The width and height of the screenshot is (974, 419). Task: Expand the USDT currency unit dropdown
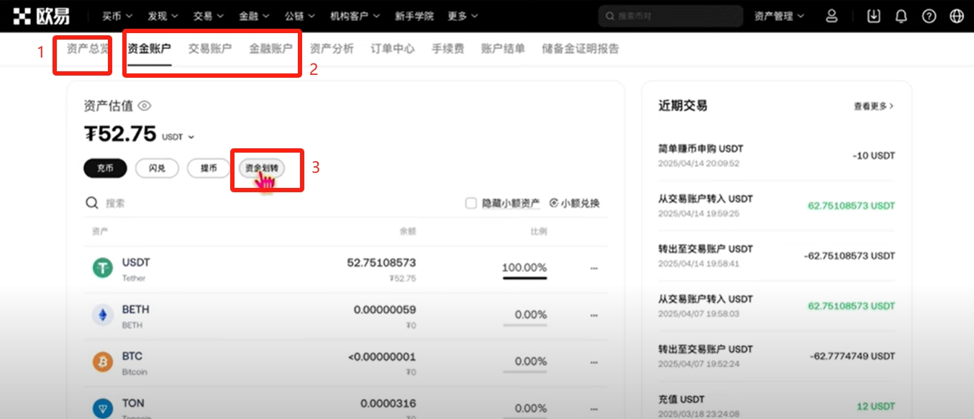[178, 137]
